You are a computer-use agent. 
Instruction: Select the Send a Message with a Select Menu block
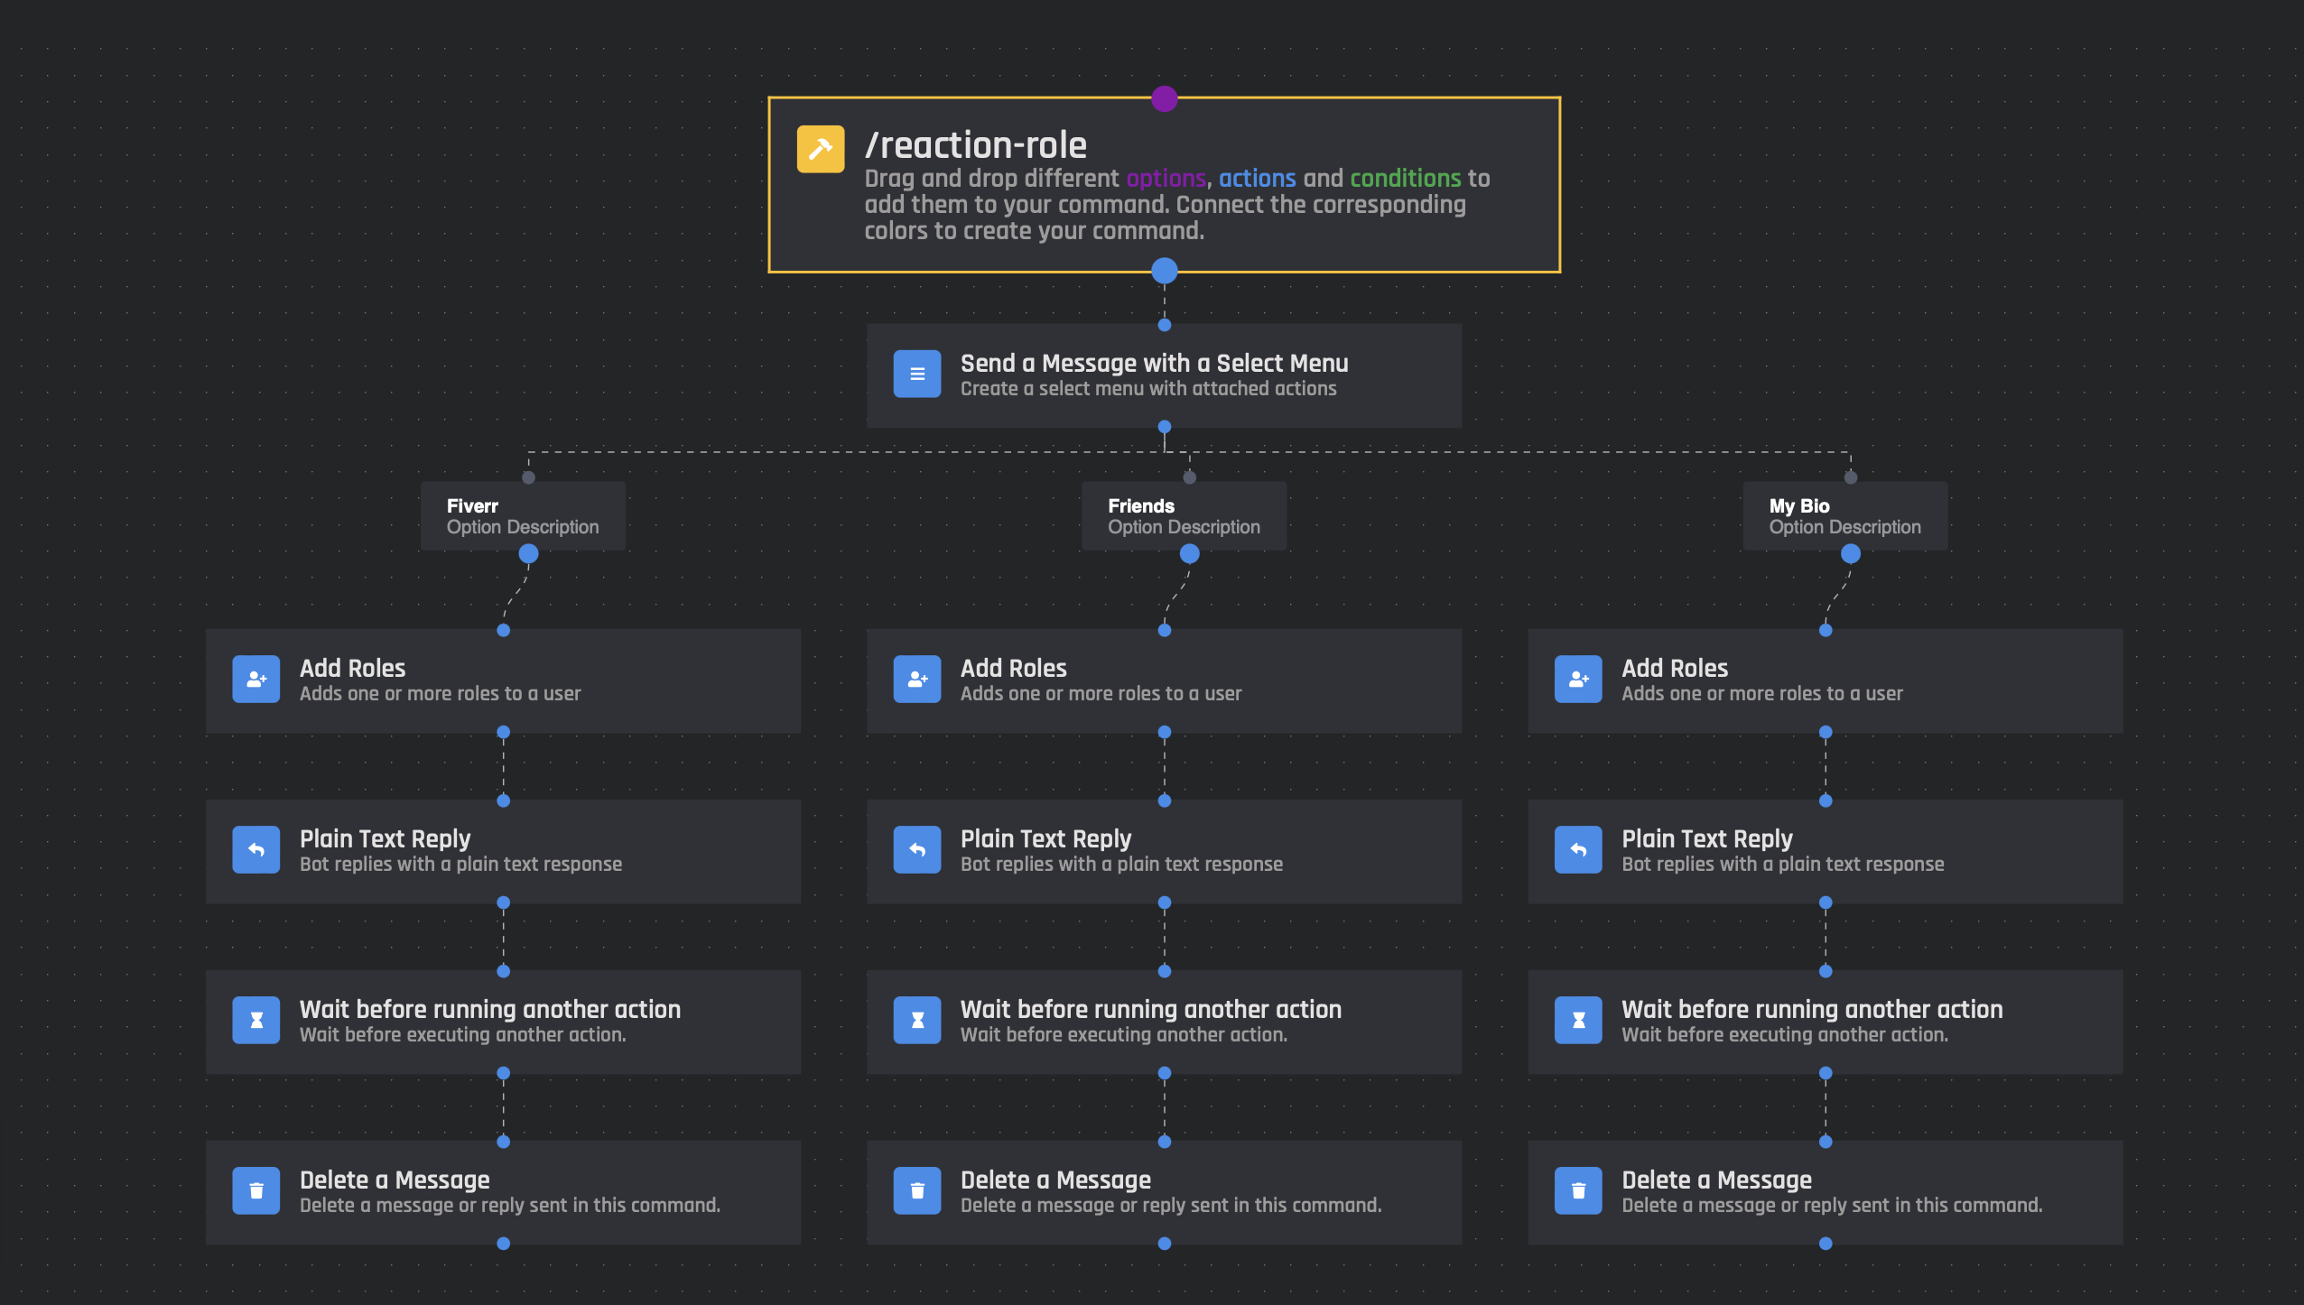click(1164, 375)
